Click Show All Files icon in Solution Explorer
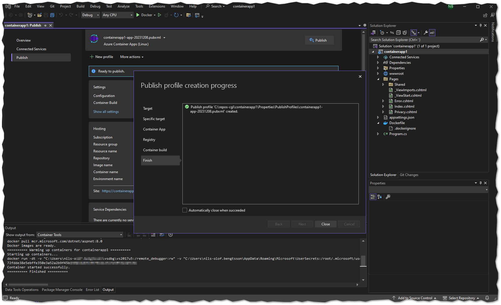Viewport: 501px width, 305px height. coord(405,33)
